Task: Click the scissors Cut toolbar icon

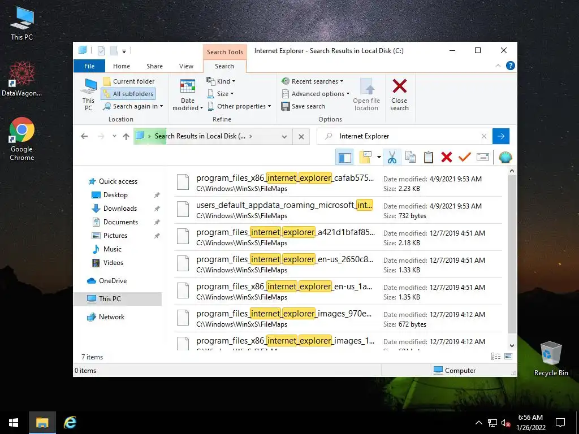Action: tap(392, 157)
